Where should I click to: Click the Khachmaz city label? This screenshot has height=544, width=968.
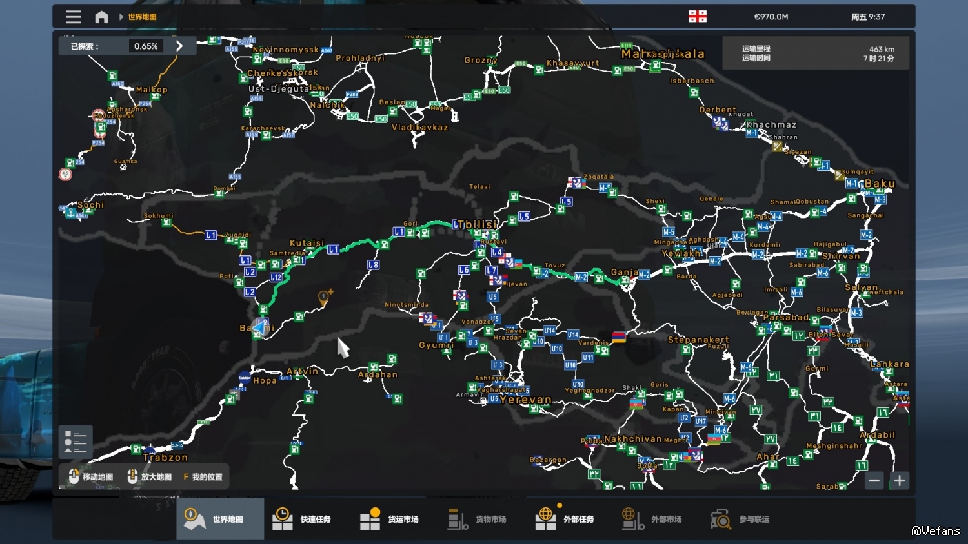click(x=771, y=124)
